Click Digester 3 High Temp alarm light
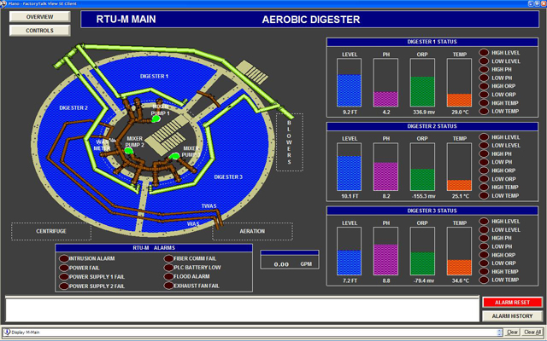The height and width of the screenshot is (341, 547). coord(484,271)
